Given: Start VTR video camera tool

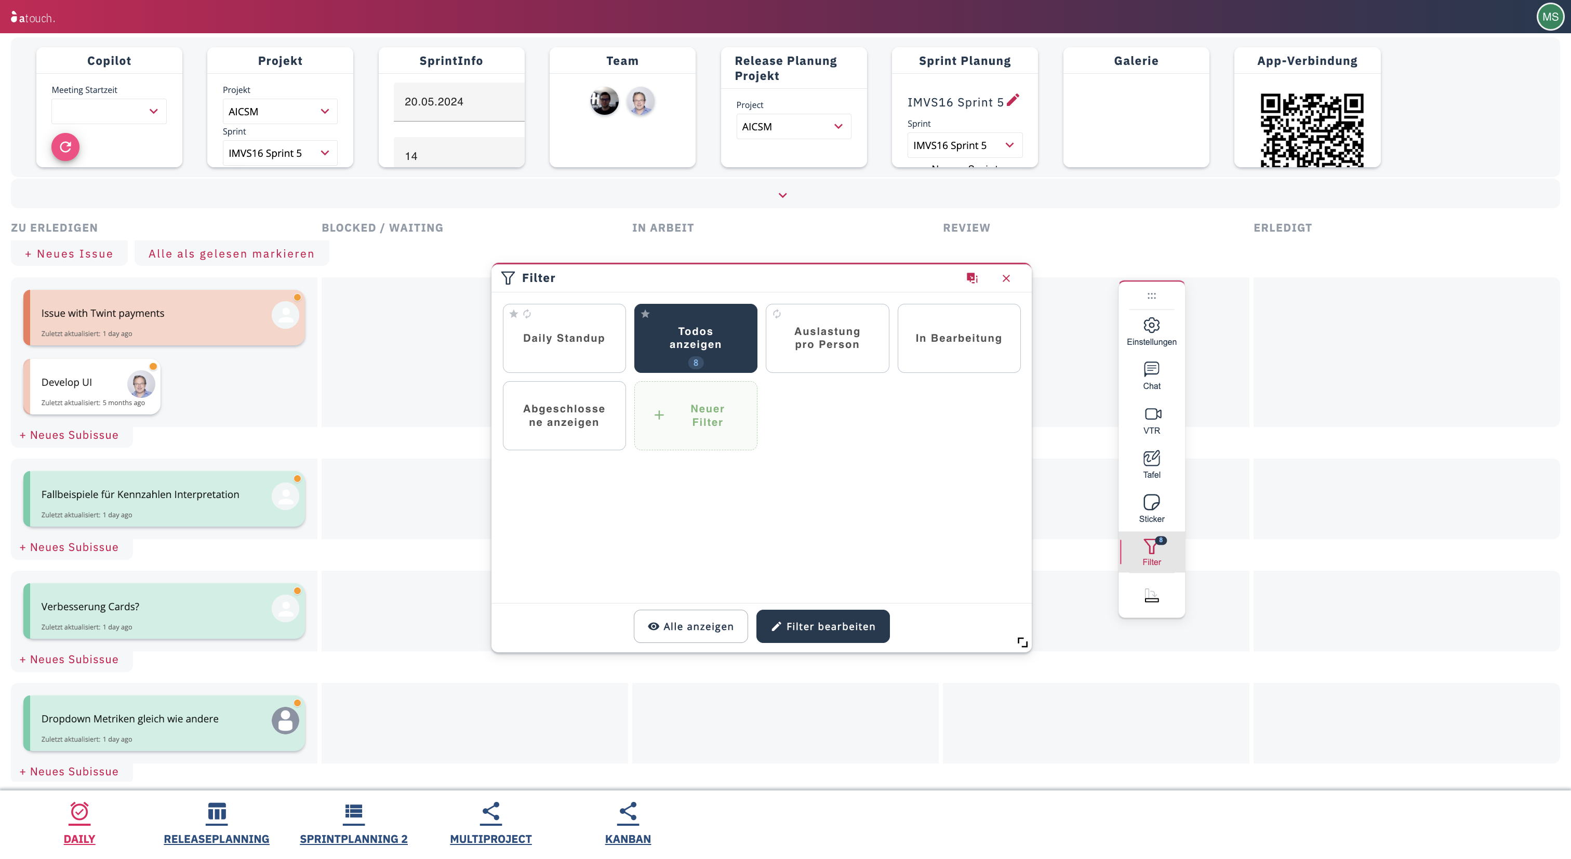Looking at the screenshot, I should pyautogui.click(x=1151, y=420).
